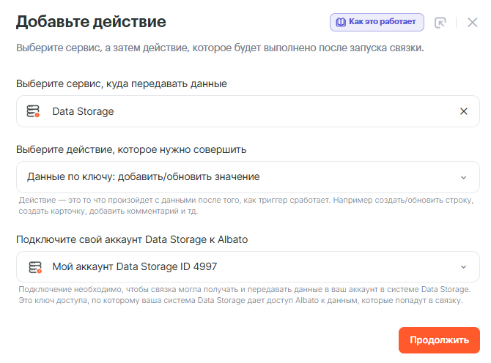This screenshot has width=491, height=363.
Task: Click label "Подключите свой аккаунт Data Storage к Albato"
Action: (x=136, y=239)
